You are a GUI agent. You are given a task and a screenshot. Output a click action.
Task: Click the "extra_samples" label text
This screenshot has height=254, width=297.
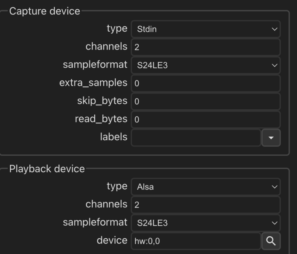coord(93,83)
